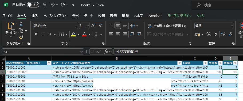Click the Increase Font Size icon

point(93,26)
